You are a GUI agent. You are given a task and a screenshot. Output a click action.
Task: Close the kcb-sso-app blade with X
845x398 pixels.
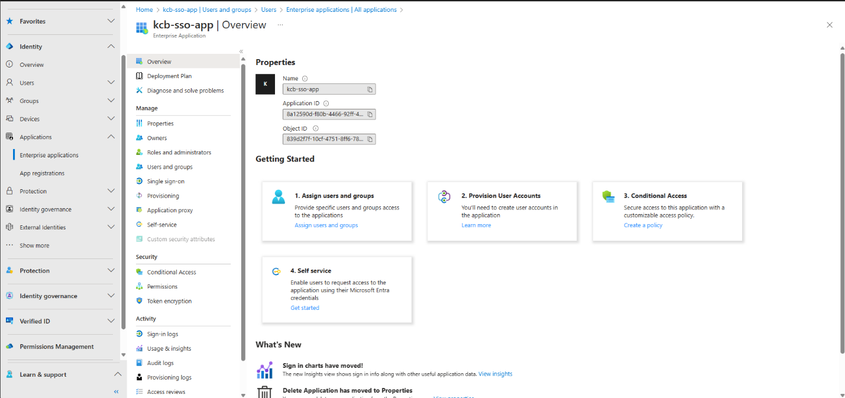tap(830, 25)
